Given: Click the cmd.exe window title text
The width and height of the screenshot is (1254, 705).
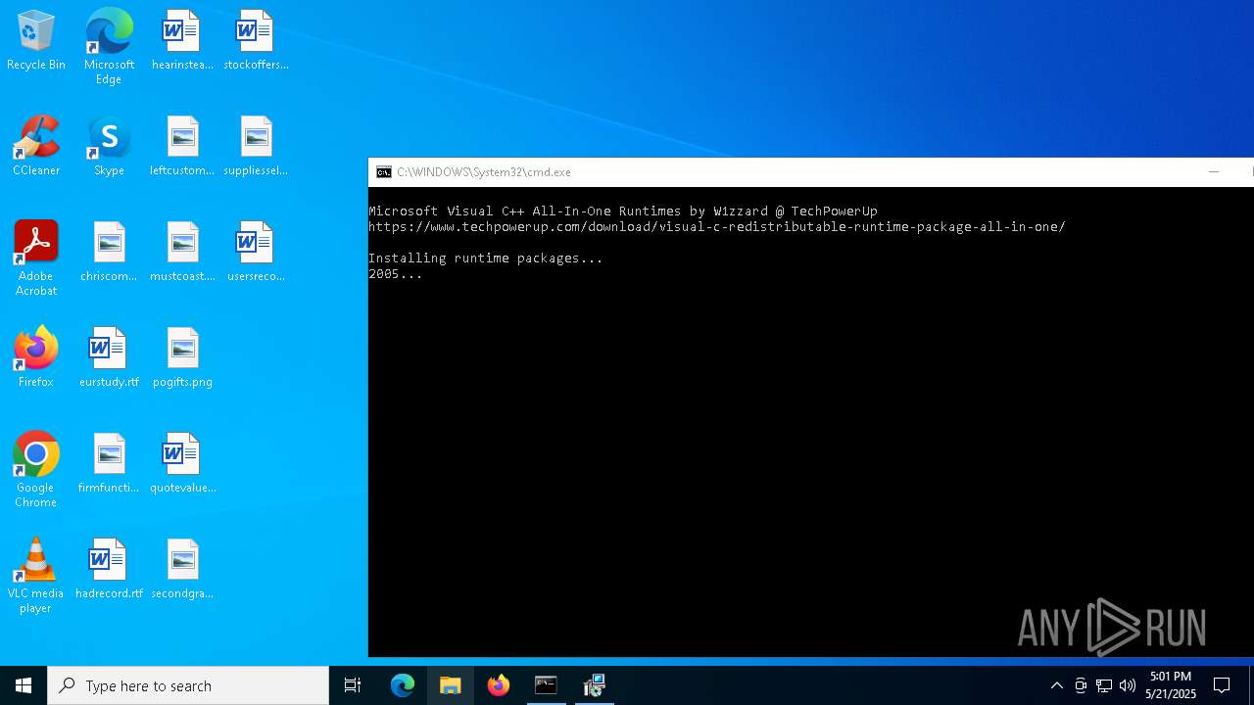Looking at the screenshot, I should point(484,172).
